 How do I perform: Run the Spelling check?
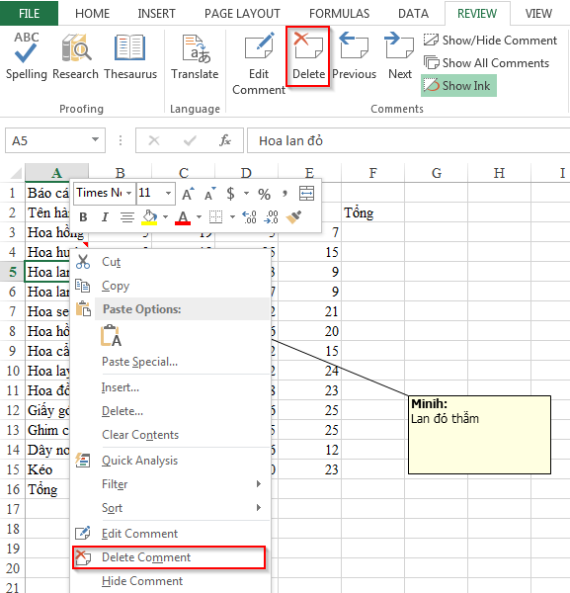(x=26, y=56)
